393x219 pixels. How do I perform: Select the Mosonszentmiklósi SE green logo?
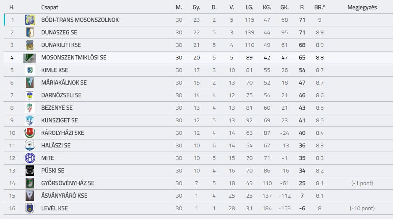30,58
